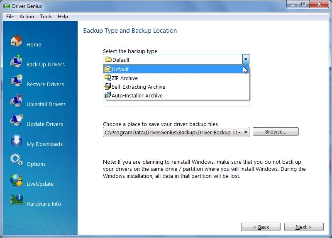Click the Browse... button
Image resolution: width=332 pixels, height=238 pixels.
point(276,131)
